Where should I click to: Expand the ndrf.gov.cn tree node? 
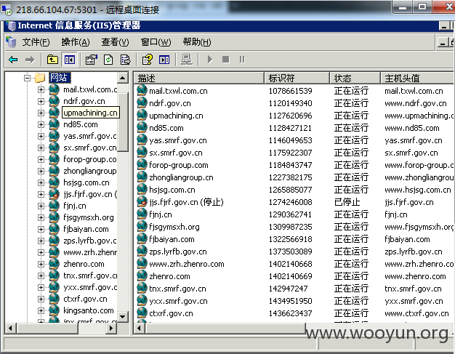pyautogui.click(x=41, y=101)
